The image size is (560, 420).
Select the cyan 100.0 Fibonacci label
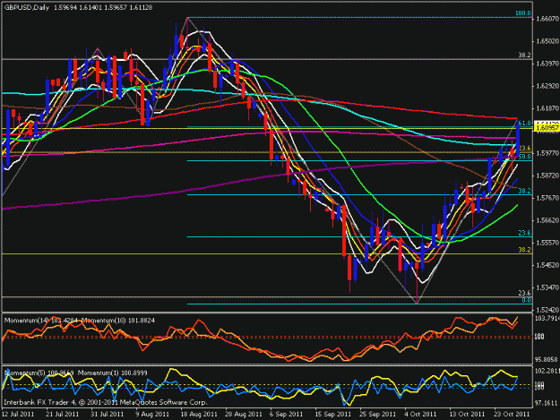pyautogui.click(x=523, y=13)
